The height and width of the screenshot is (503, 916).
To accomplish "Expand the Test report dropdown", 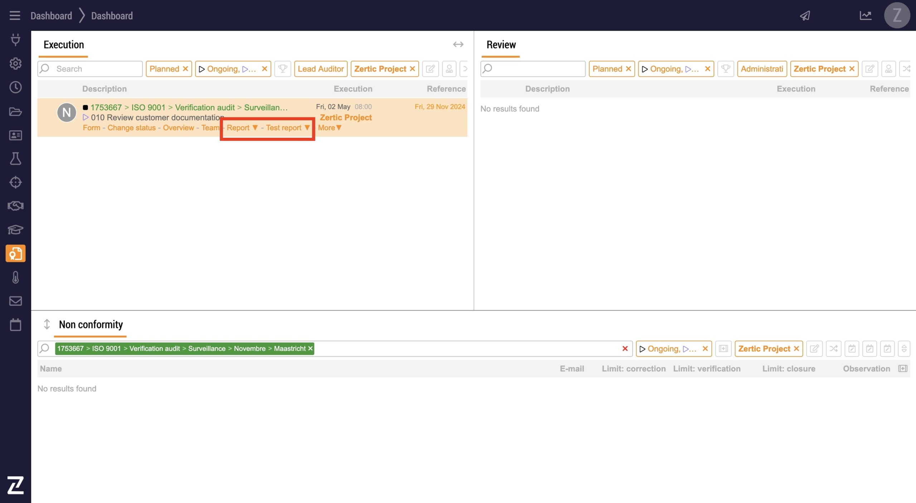I will tap(307, 128).
